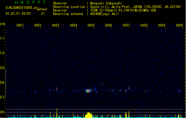
Task: Click the 0858 time marker
Action: tap(144, 25)
